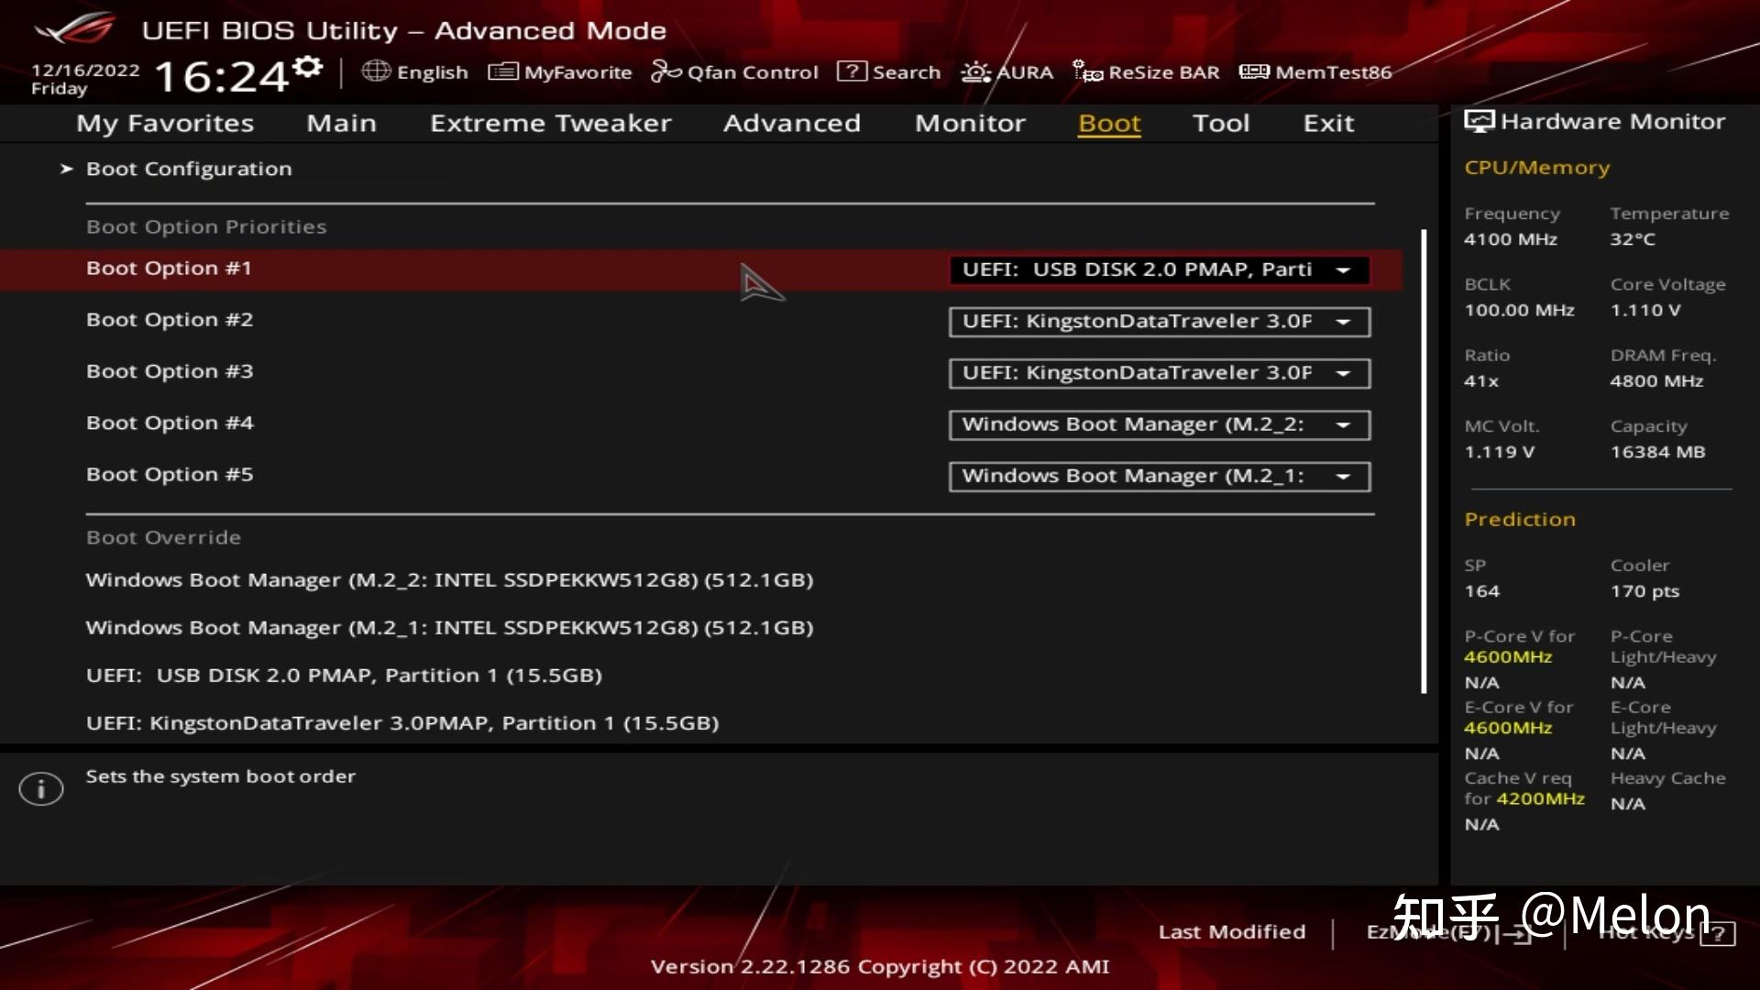
Task: Click the Boot Option Priorities heading
Action: click(x=206, y=226)
